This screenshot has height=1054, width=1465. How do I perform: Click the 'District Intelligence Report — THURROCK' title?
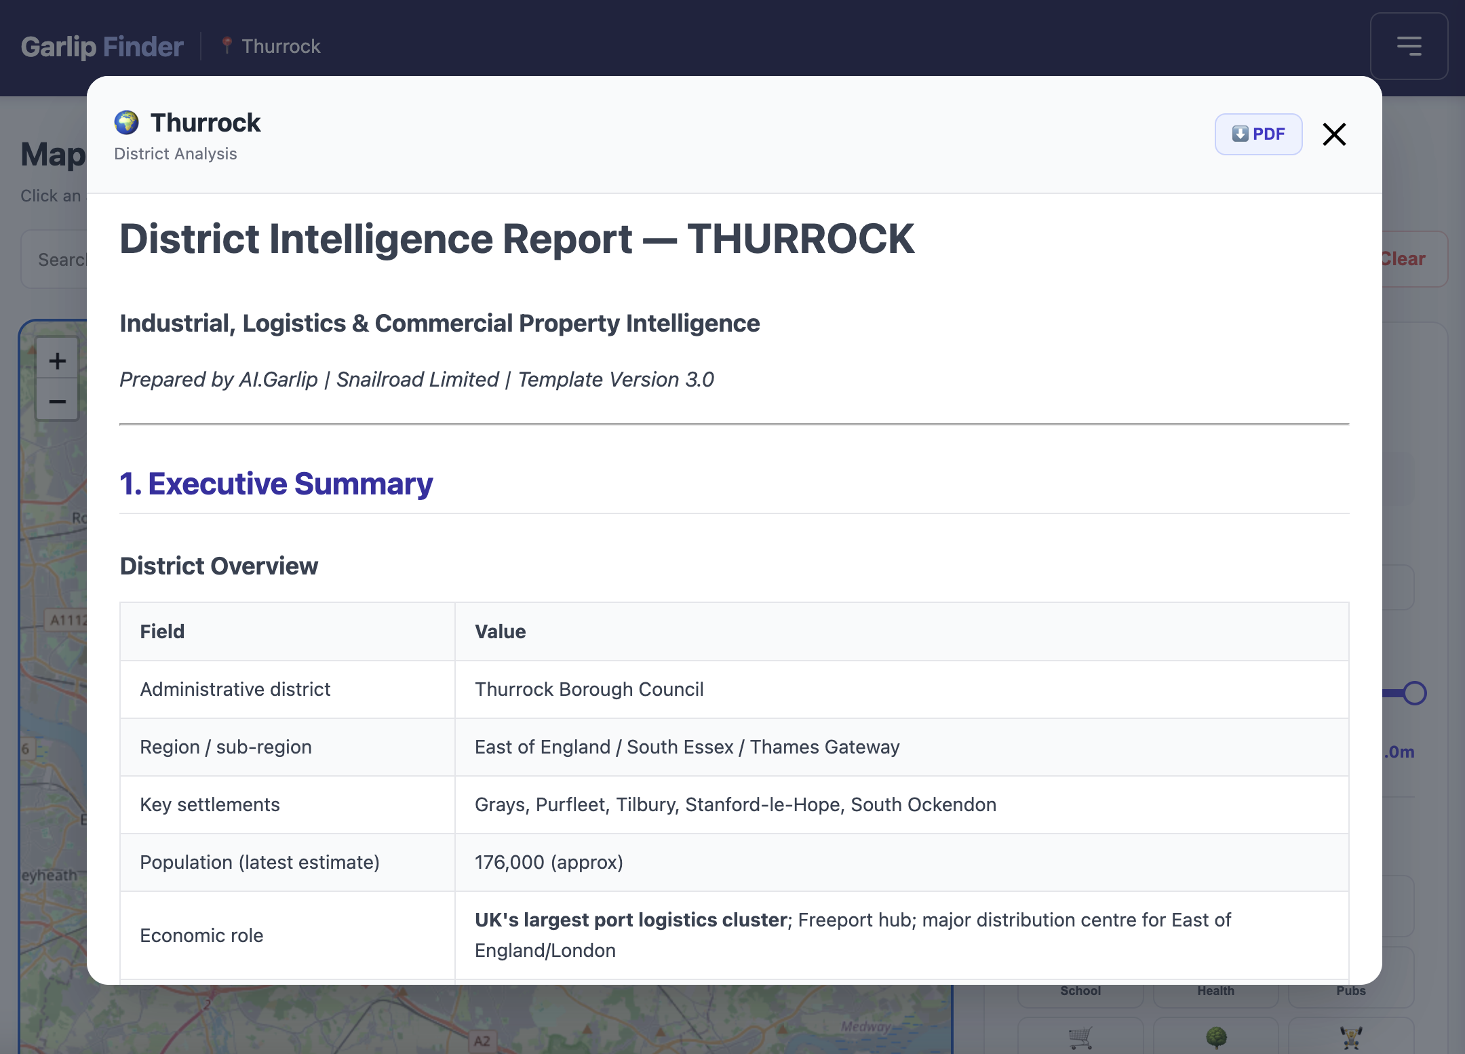click(517, 239)
